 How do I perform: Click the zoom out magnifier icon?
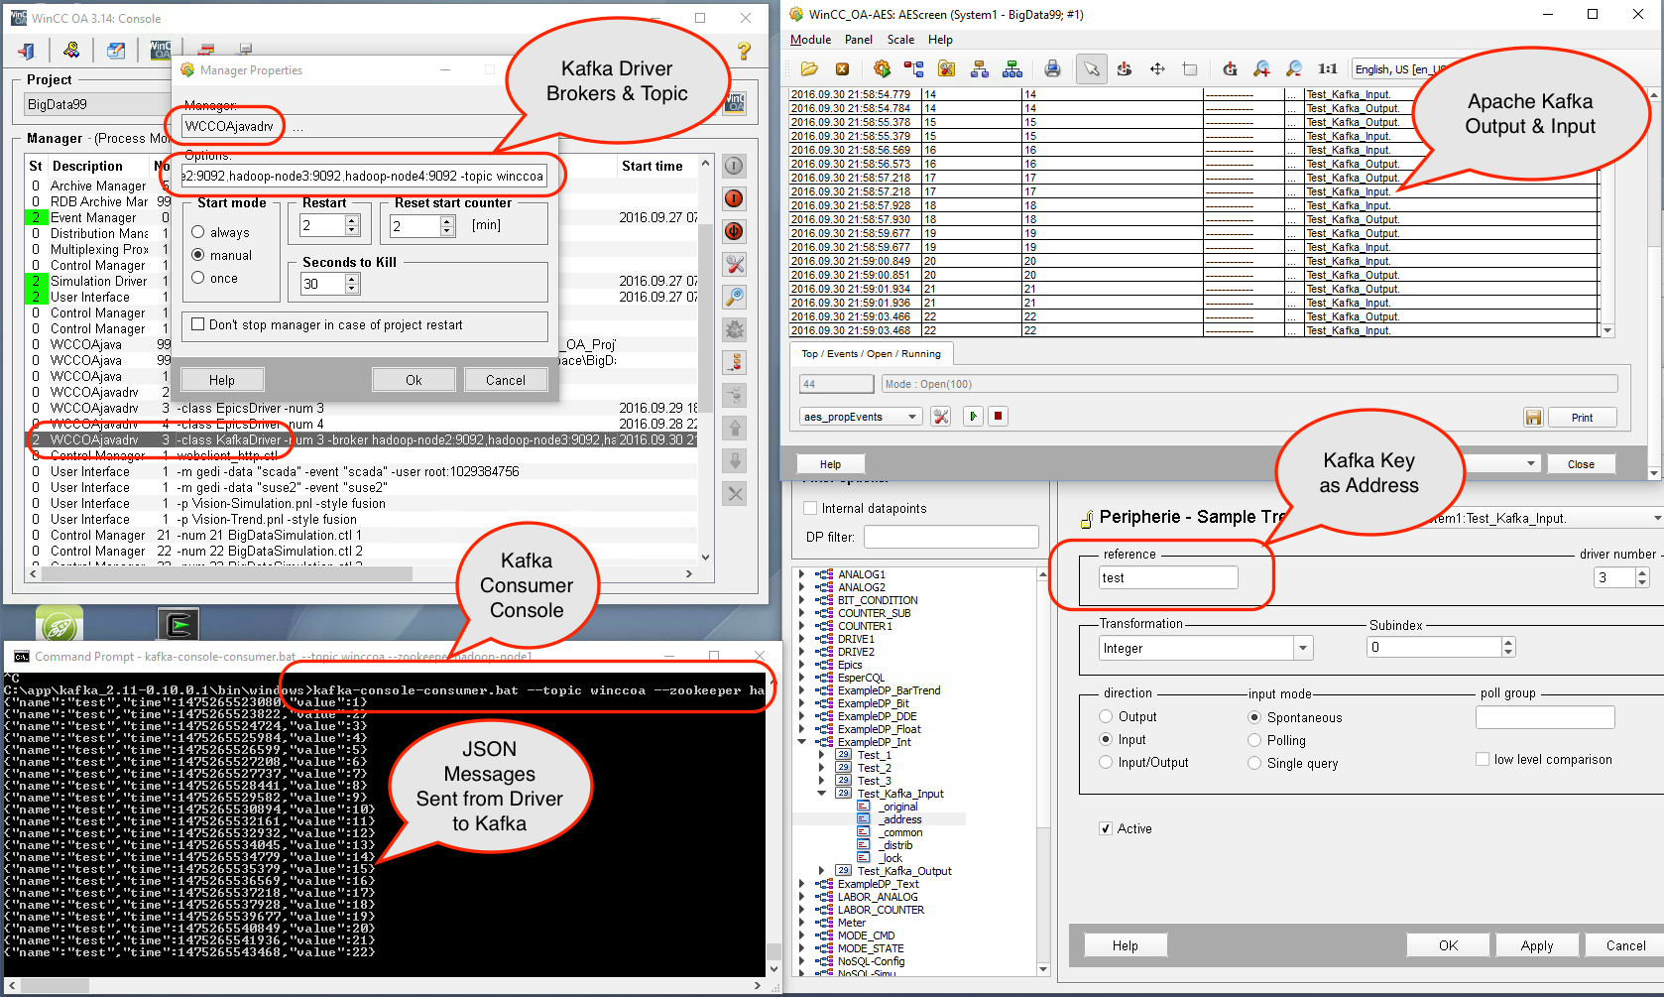[1294, 68]
